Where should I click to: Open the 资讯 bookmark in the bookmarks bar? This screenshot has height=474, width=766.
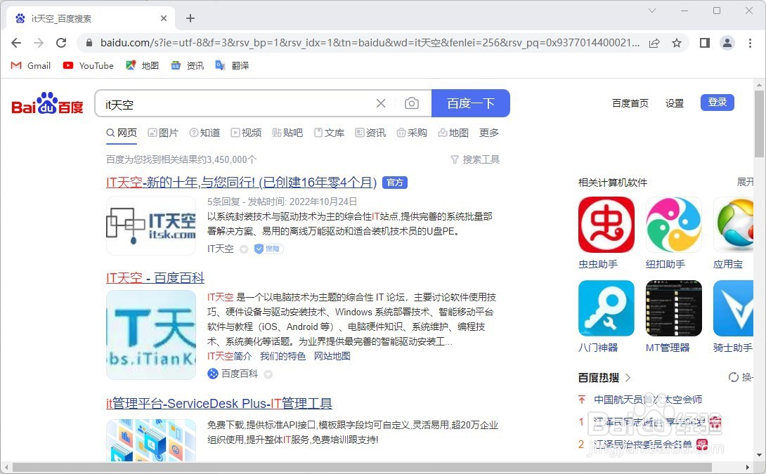click(187, 65)
